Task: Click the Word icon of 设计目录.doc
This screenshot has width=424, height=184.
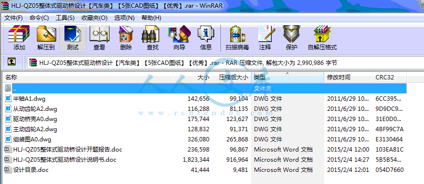Action: pyautogui.click(x=8, y=170)
